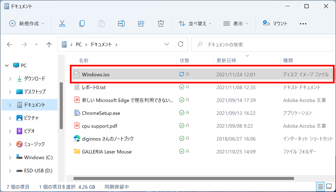Open the 並べ替え sort dropdown

pos(195,24)
